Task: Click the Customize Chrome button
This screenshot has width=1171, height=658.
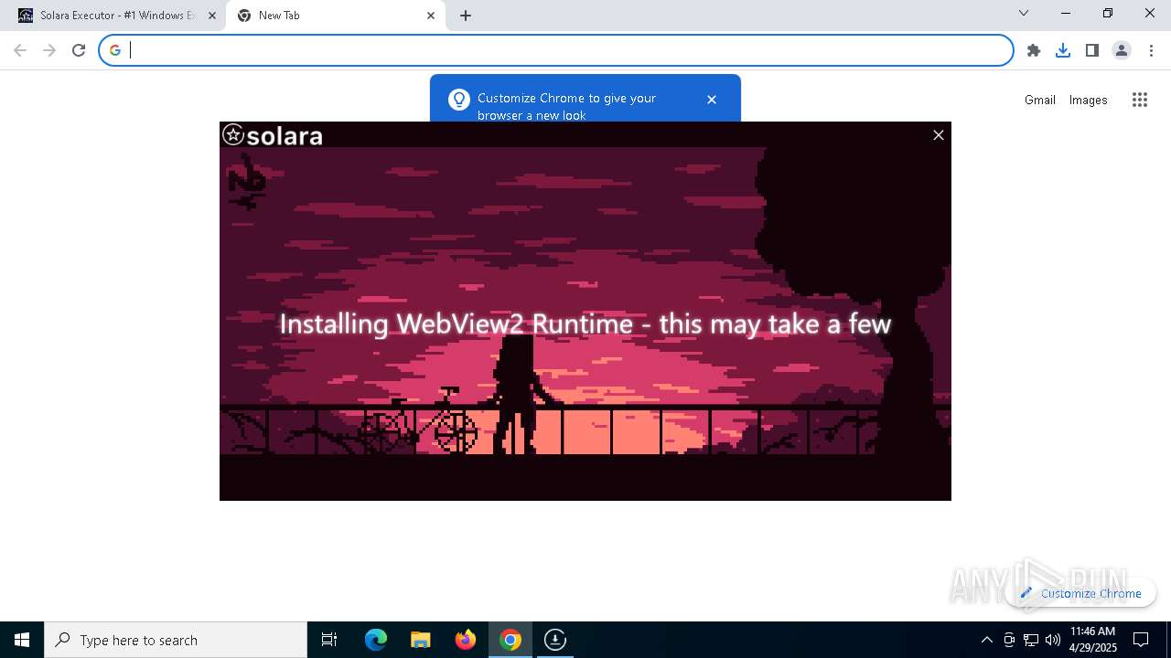Action: point(1080,593)
